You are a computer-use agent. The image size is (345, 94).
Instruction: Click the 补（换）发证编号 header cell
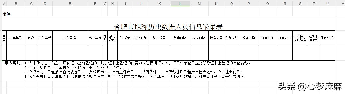(300, 38)
